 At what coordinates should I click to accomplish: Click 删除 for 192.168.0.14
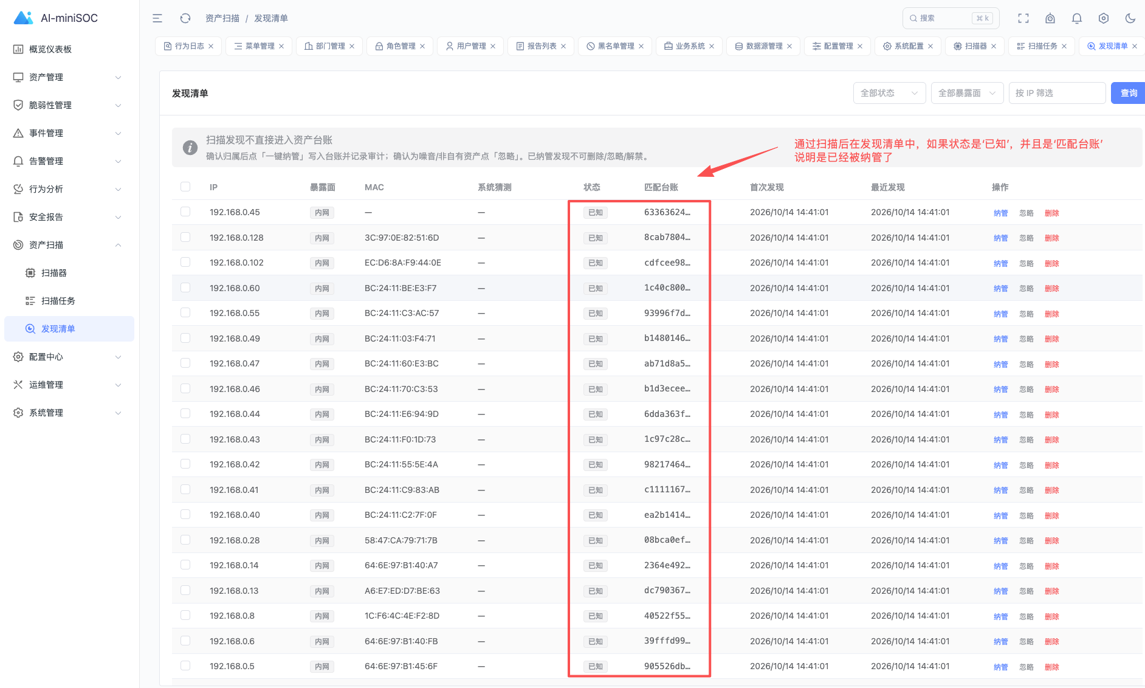tap(1052, 566)
